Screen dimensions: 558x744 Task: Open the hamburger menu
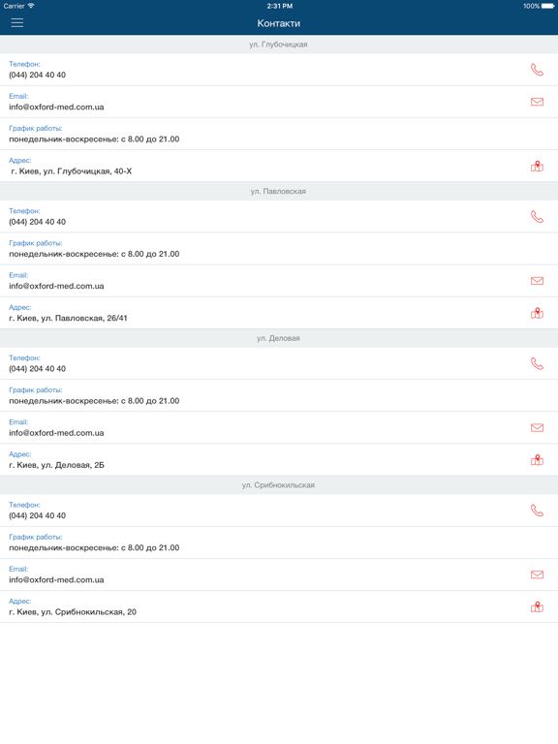tap(17, 23)
